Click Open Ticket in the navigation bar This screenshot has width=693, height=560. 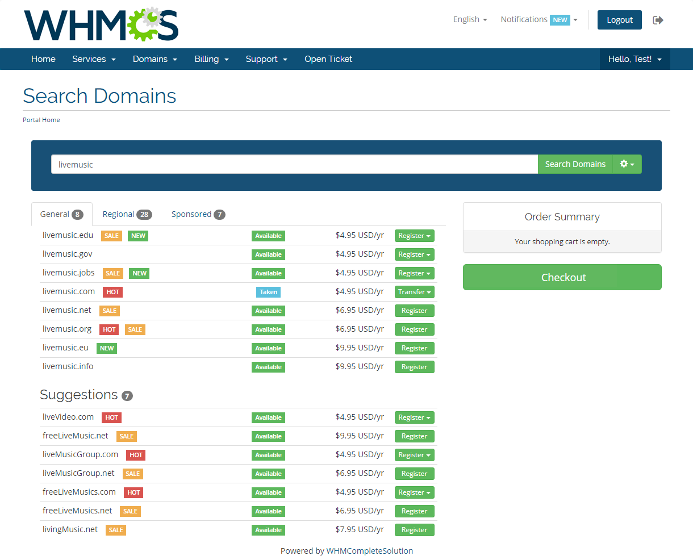(x=328, y=59)
